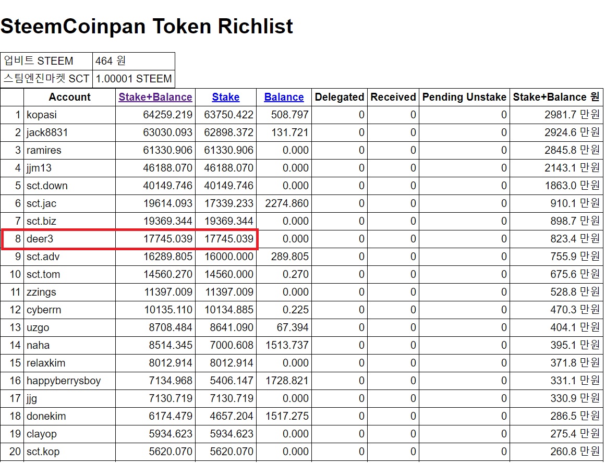Click clayop's Stake value 5934.623

point(232,434)
